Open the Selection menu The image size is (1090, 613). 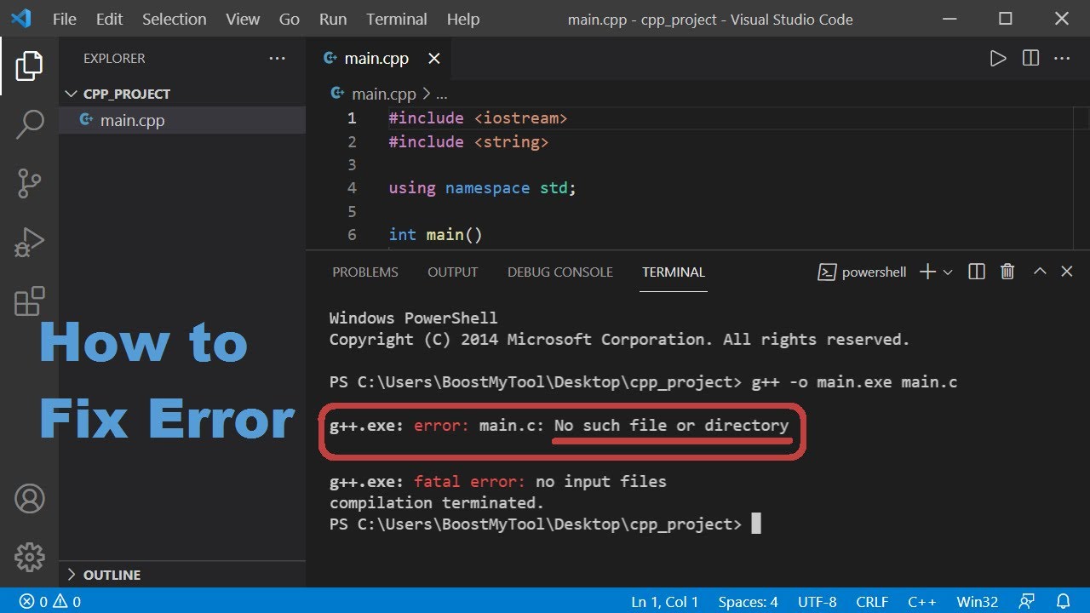click(x=174, y=19)
